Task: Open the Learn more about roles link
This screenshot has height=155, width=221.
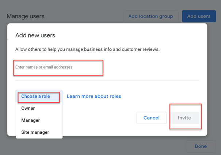Action: 94,97
